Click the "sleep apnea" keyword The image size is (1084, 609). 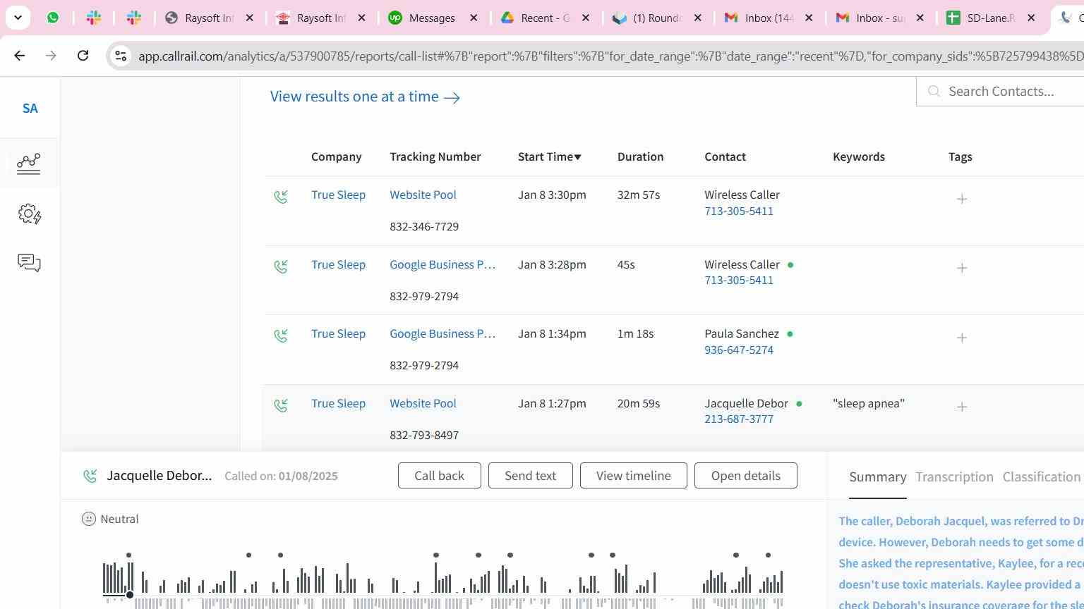coord(869,403)
